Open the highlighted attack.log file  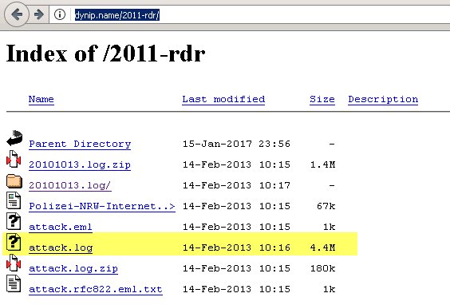pos(61,248)
